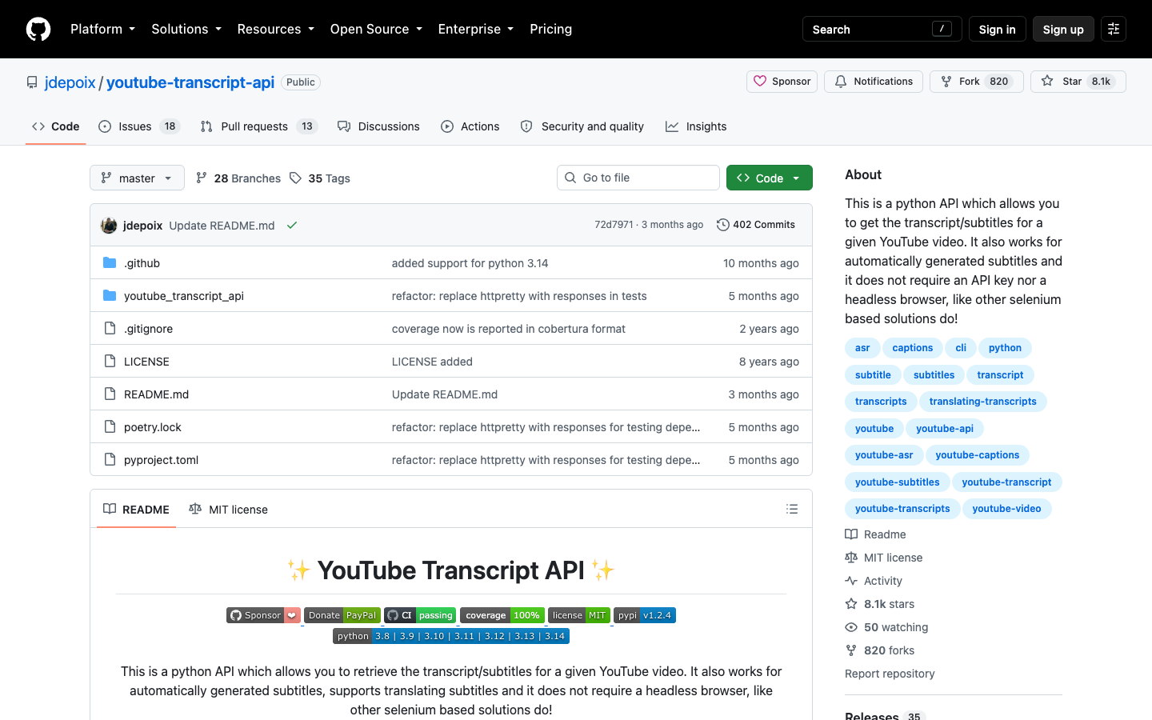Expand the Platform menu
This screenshot has width=1152, height=720.
[x=102, y=29]
